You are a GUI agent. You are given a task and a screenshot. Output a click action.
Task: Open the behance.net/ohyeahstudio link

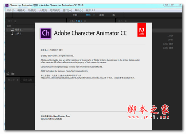[x=51, y=119]
